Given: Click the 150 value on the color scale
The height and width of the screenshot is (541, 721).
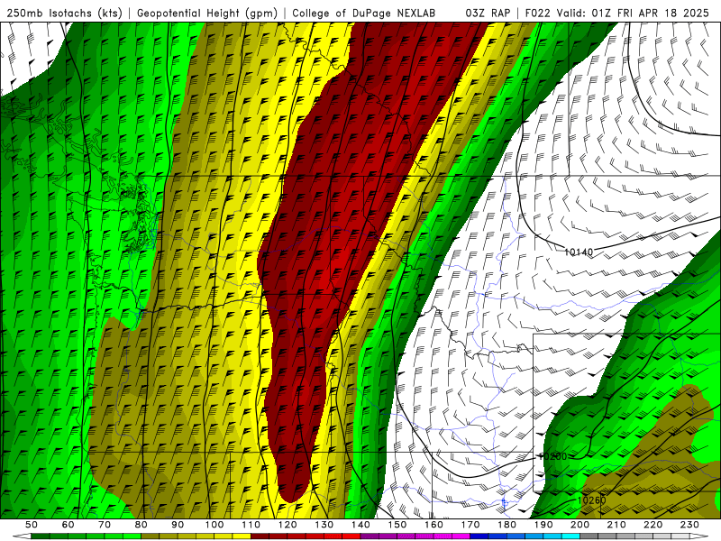Looking at the screenshot, I should [x=397, y=525].
